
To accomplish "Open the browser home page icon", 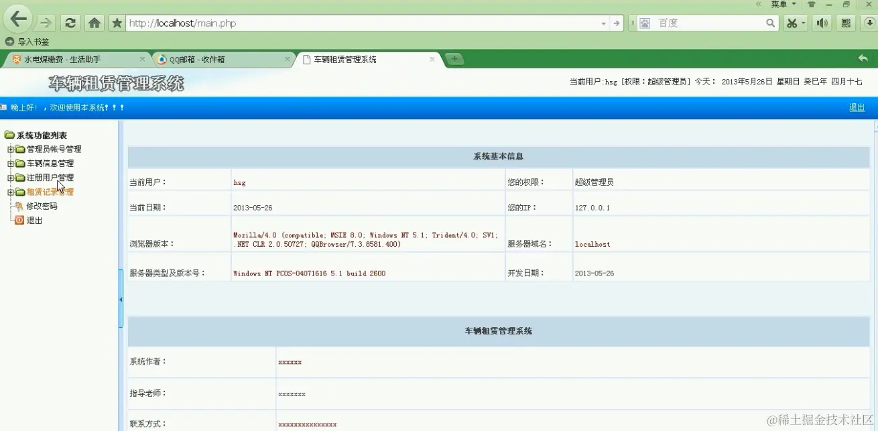I will tap(95, 23).
